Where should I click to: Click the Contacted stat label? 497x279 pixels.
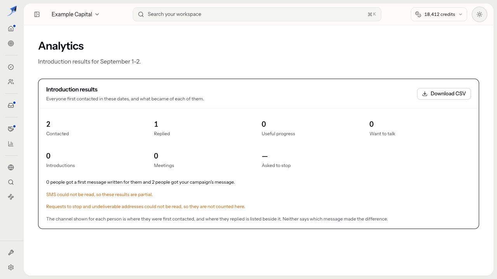(x=57, y=134)
